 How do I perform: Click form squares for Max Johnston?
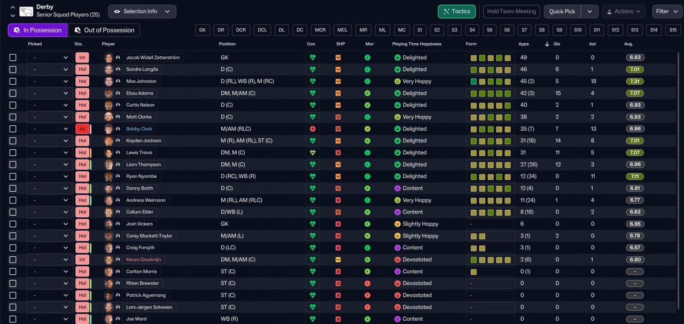(x=490, y=81)
